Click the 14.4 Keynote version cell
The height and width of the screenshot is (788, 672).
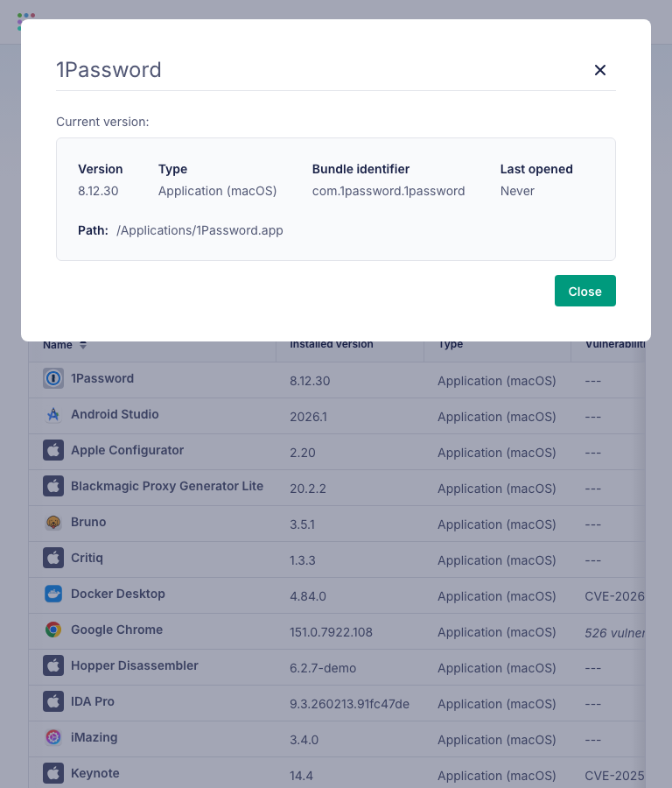[301, 776]
